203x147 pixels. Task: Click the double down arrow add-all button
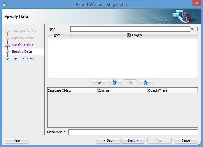click(x=114, y=83)
